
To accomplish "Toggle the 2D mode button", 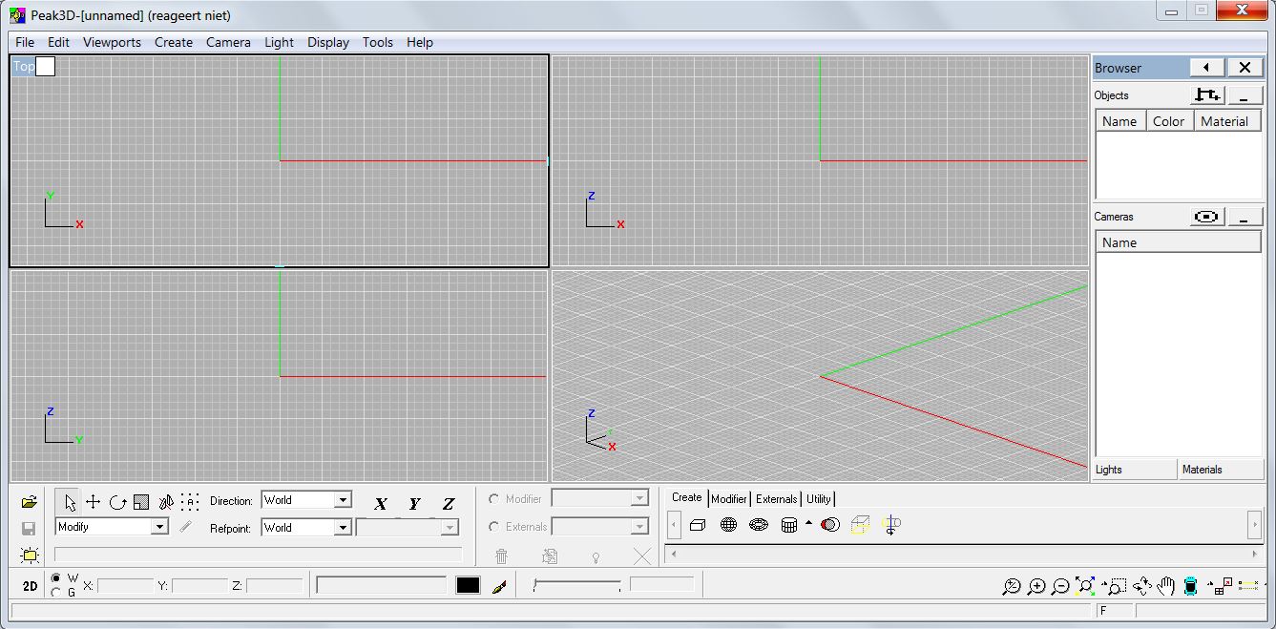I will [30, 586].
